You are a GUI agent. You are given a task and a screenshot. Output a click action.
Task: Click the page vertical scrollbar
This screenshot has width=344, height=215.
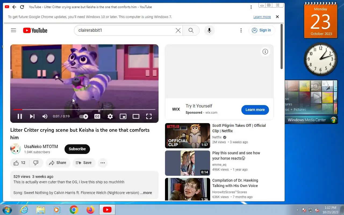click(282, 47)
